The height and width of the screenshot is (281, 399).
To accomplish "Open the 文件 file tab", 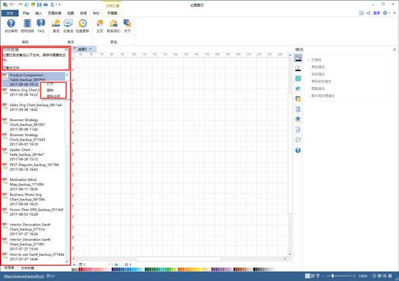I will point(10,13).
